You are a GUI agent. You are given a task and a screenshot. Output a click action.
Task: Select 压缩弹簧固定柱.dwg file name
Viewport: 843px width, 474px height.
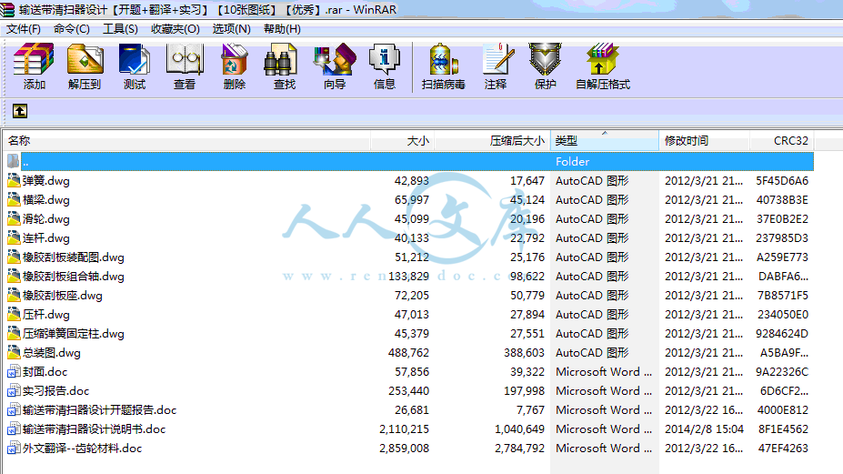pyautogui.click(x=73, y=334)
